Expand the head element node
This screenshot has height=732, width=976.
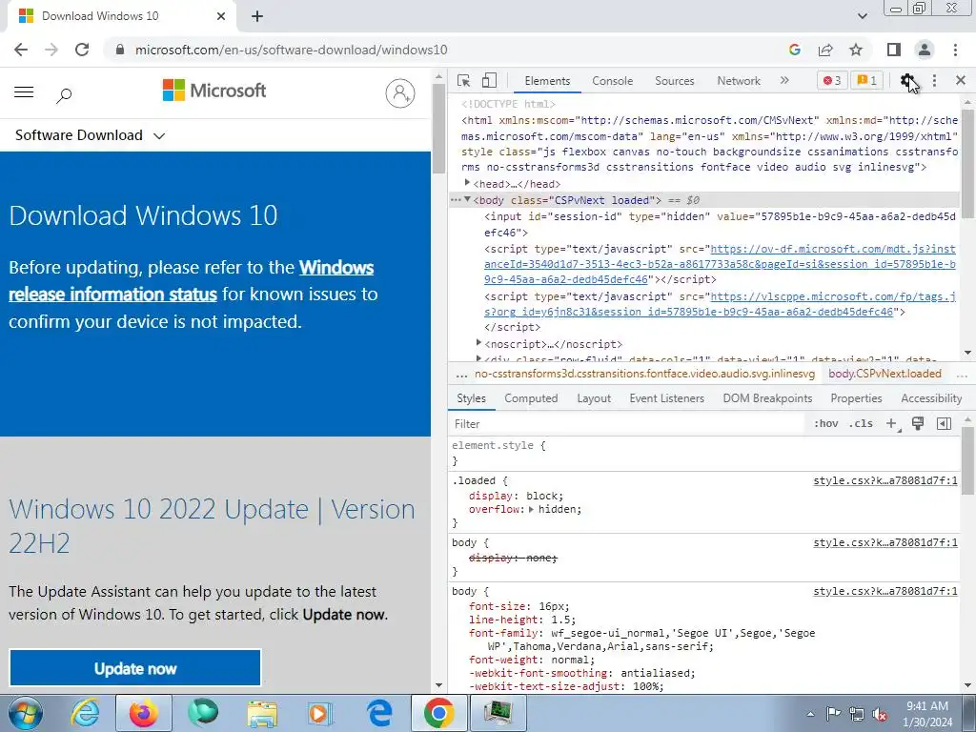(467, 183)
